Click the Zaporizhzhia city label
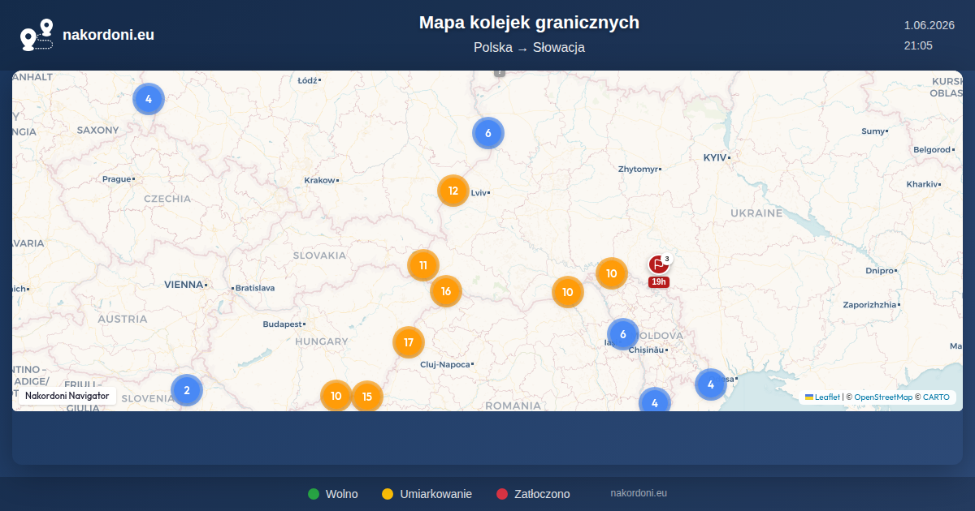 (870, 304)
